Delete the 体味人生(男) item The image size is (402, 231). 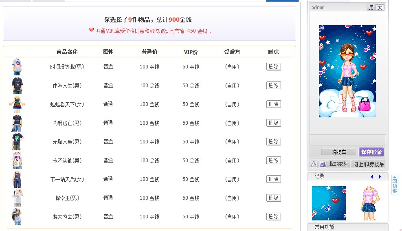coord(274,86)
